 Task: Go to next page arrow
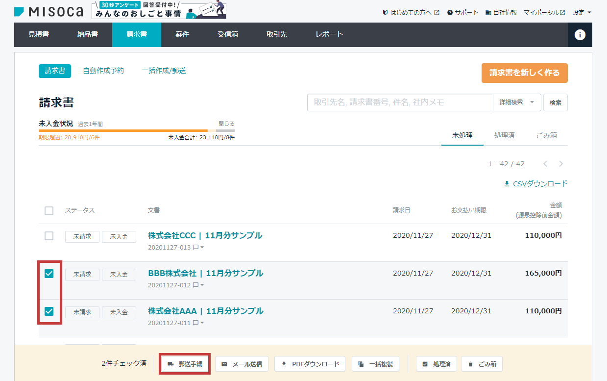click(561, 164)
